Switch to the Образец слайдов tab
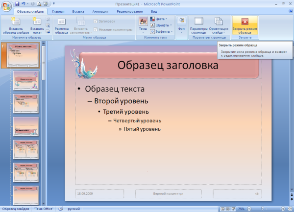Viewport: 294px width, 212px height. (30, 11)
